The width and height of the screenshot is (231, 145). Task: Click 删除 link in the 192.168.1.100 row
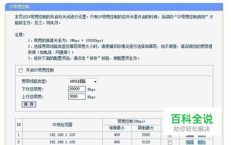(x=202, y=142)
